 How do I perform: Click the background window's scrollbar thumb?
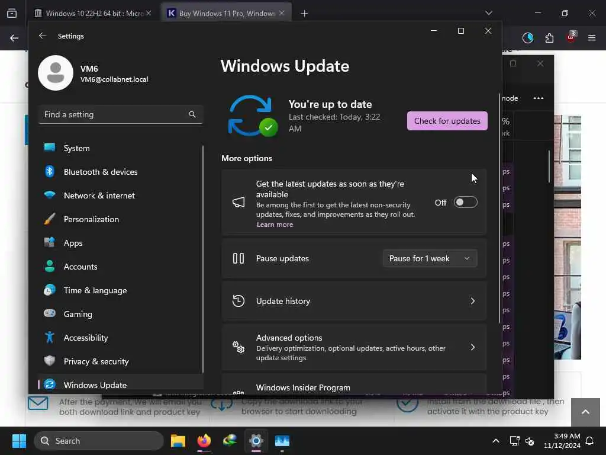click(x=549, y=166)
